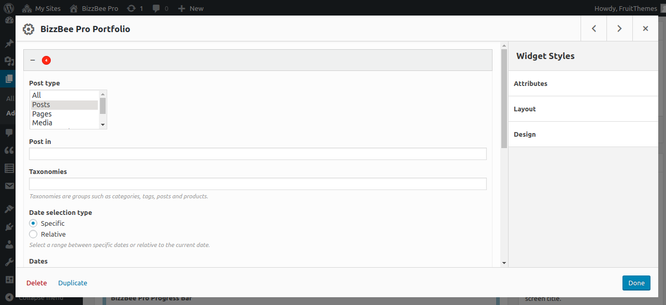Image resolution: width=666 pixels, height=305 pixels.
Task: Click the red badge showing 4
Action: 47,60
